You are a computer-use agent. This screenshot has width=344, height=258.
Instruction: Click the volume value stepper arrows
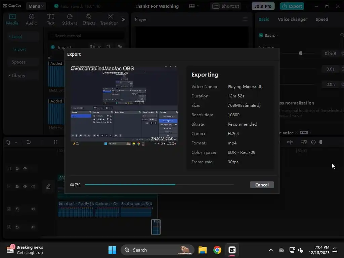point(342,53)
